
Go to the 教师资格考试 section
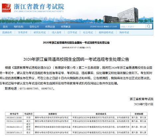click(x=106, y=32)
